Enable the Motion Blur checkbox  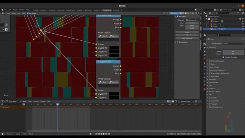click(x=210, y=76)
